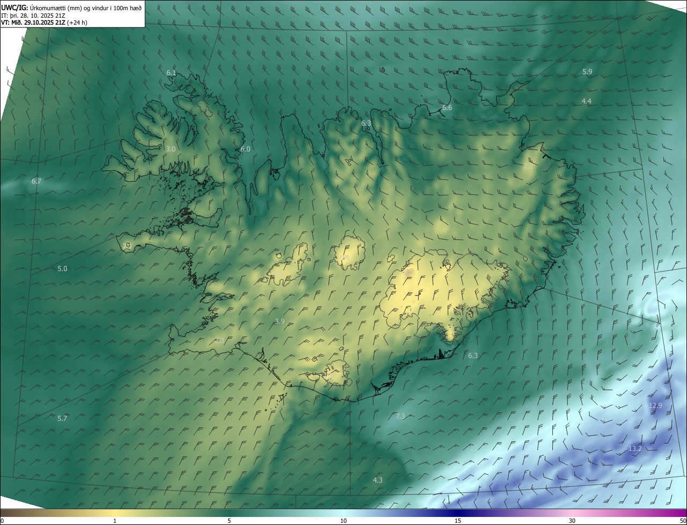Click the "10" tick on the colour scale
687x525 pixels.
click(x=343, y=521)
